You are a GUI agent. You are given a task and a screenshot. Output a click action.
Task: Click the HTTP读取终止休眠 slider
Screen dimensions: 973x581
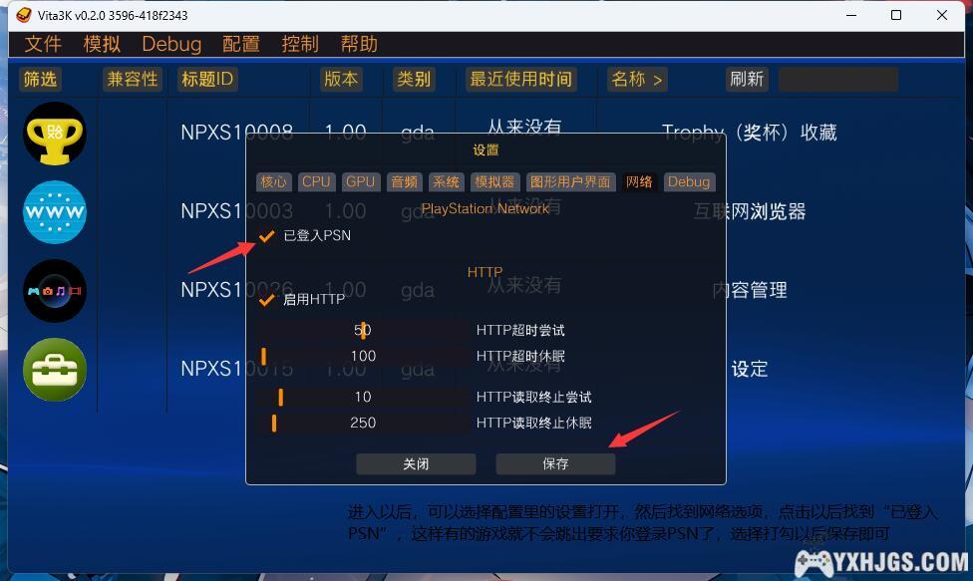pyautogui.click(x=363, y=423)
